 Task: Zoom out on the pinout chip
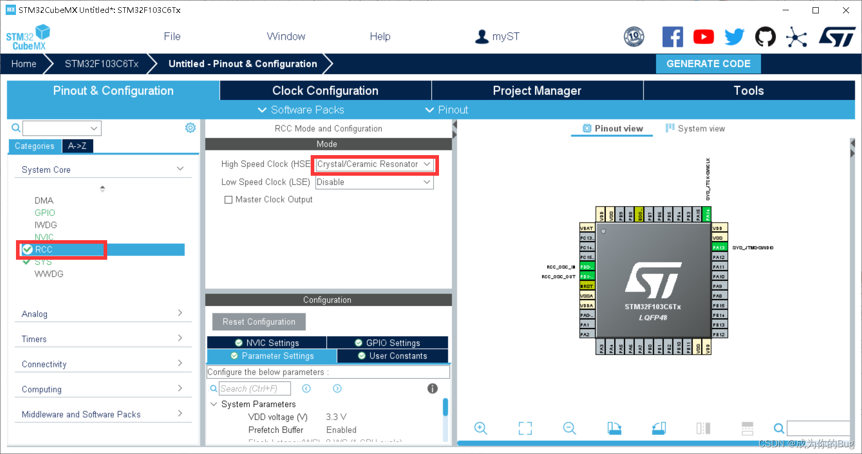569,428
